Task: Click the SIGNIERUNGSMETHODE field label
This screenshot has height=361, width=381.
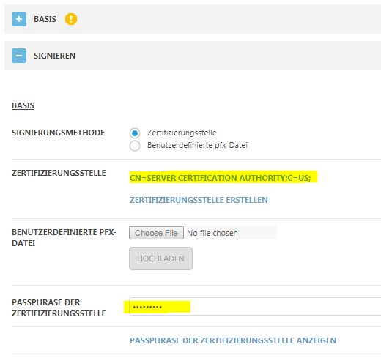Action: coord(58,133)
